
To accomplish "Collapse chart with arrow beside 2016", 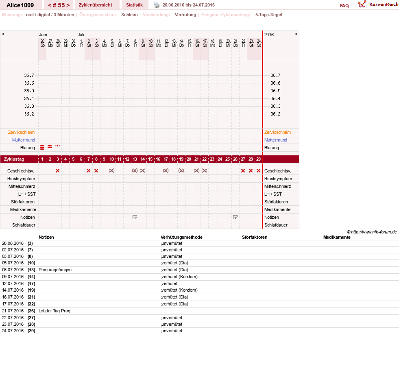I will tap(296, 34).
